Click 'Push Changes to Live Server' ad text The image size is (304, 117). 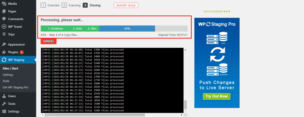point(217,85)
